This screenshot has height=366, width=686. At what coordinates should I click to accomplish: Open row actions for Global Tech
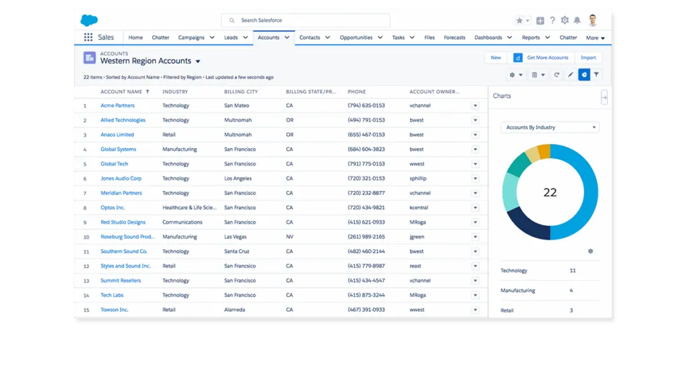[x=475, y=164]
